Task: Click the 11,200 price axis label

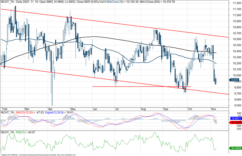Action: pos(235,3)
